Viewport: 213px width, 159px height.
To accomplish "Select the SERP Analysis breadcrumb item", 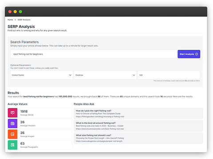I will [24, 20].
